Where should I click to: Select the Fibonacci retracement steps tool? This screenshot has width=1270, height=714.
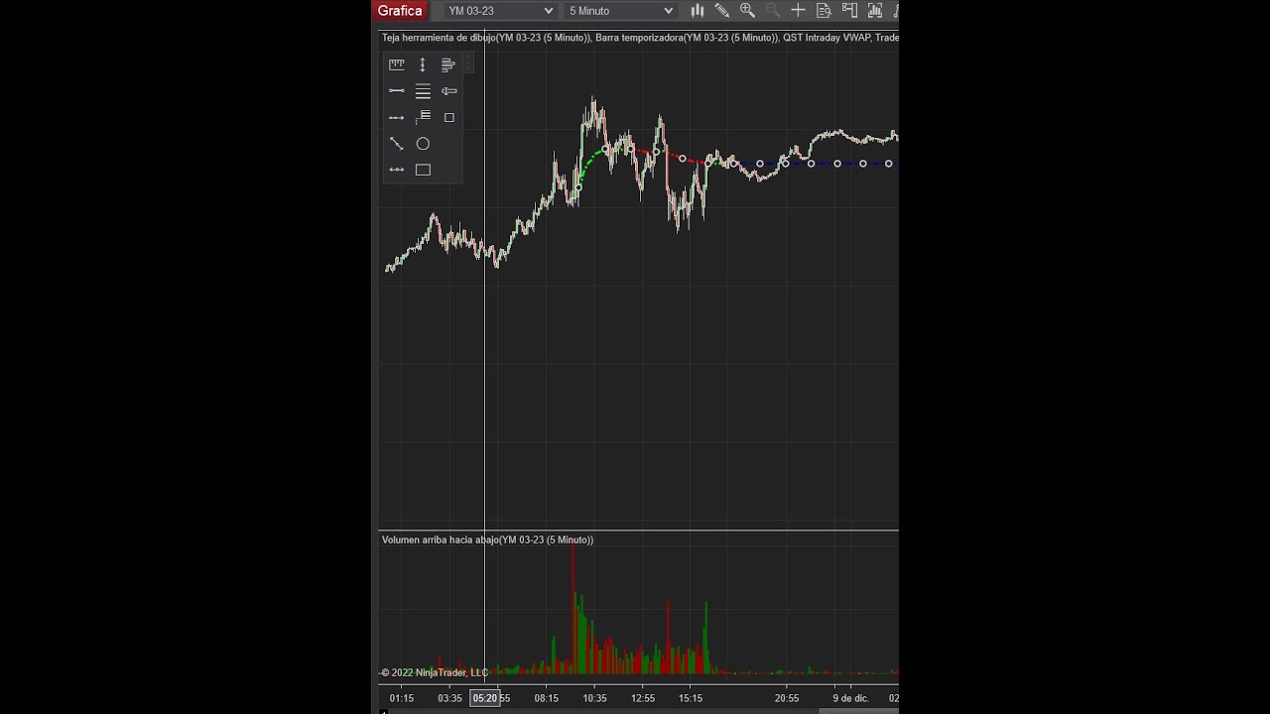(x=423, y=117)
